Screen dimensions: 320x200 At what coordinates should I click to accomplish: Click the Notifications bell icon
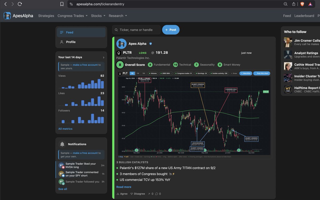tap(62, 144)
